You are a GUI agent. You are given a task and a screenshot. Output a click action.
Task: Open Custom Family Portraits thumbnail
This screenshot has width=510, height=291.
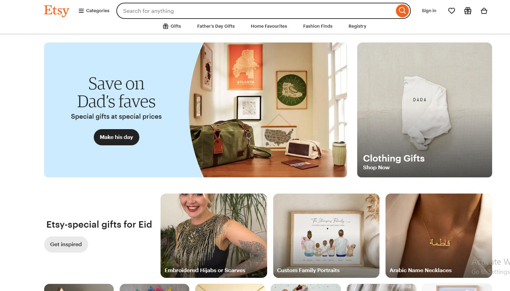coord(326,236)
